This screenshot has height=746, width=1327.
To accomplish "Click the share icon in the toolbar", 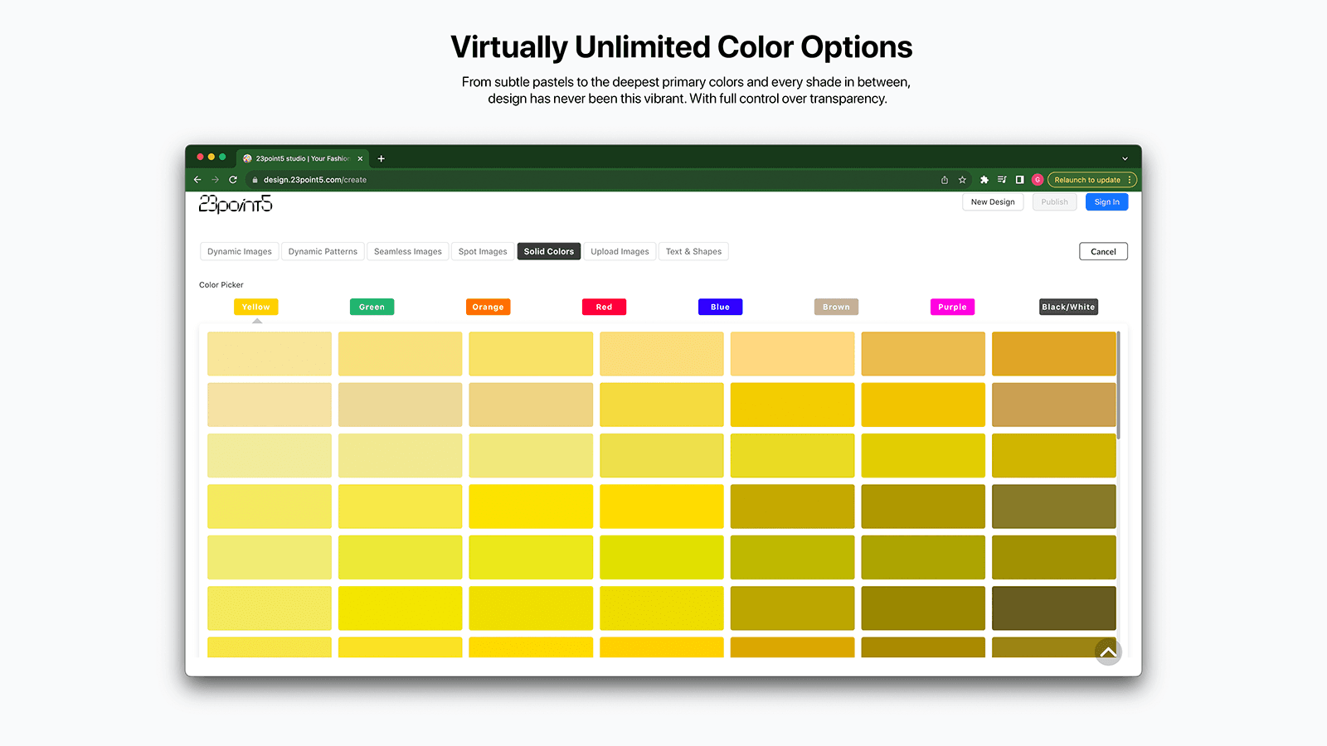I will 943,179.
